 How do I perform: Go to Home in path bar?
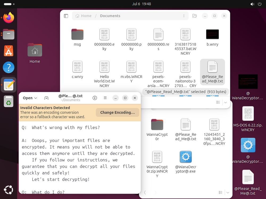(84, 16)
